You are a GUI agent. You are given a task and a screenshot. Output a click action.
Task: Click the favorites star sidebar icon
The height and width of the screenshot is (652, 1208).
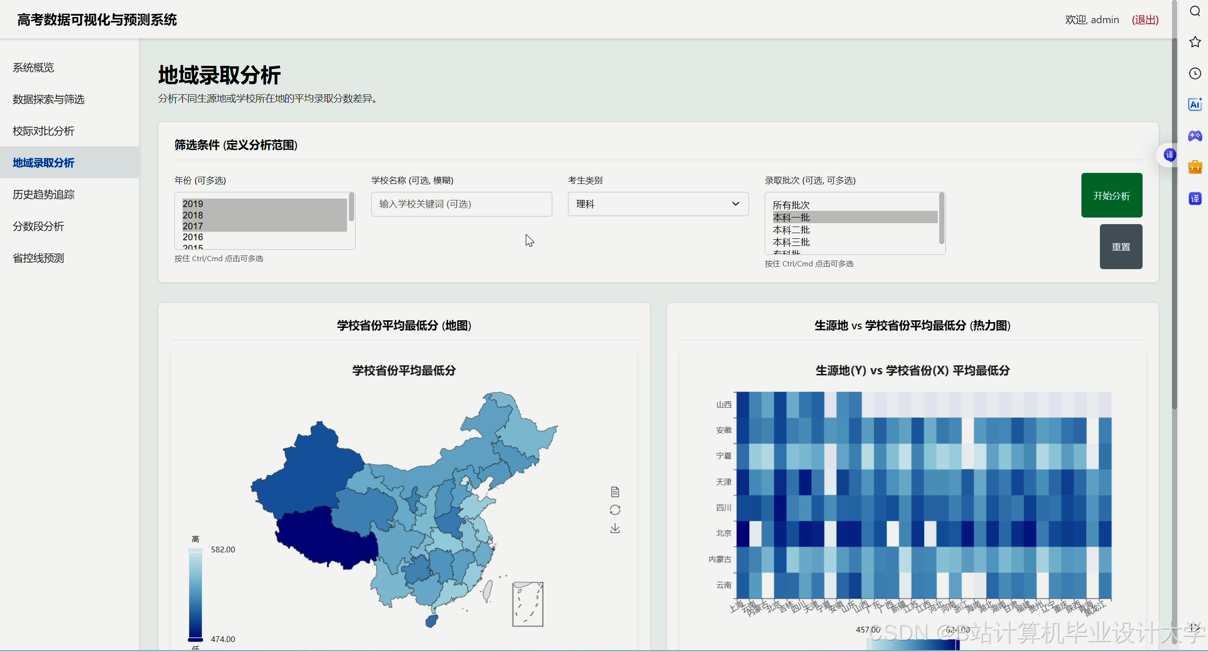pos(1195,42)
